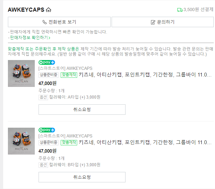Open the first product thumbnail image
The image size is (215, 189).
pos(21,73)
